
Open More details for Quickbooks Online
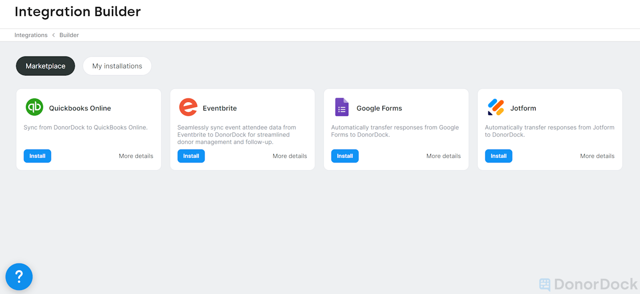click(x=136, y=155)
